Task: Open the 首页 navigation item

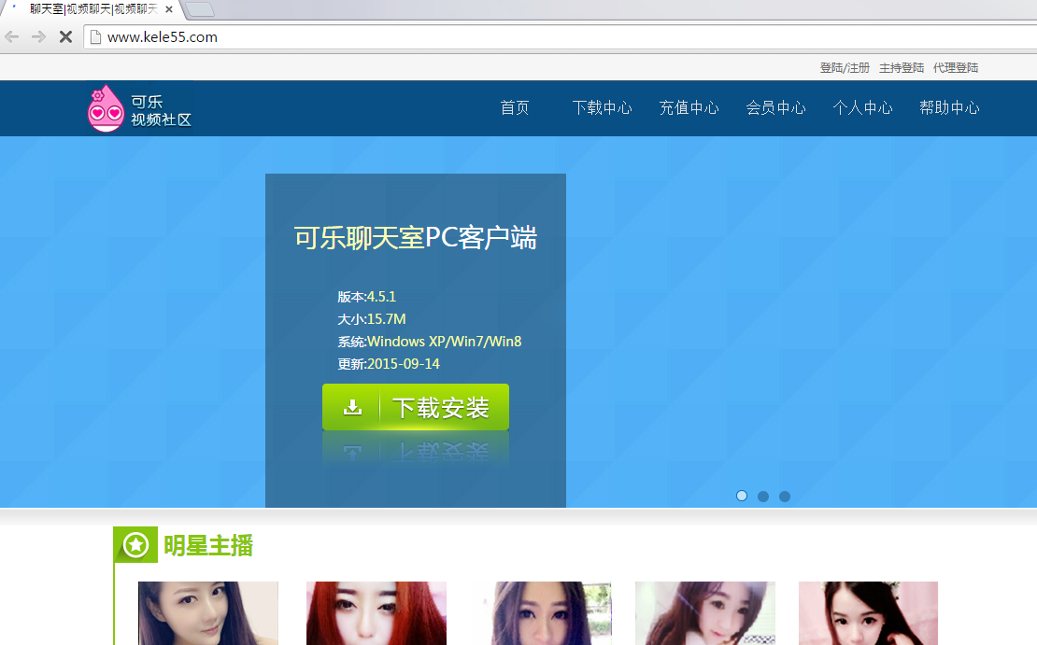Action: pos(515,108)
